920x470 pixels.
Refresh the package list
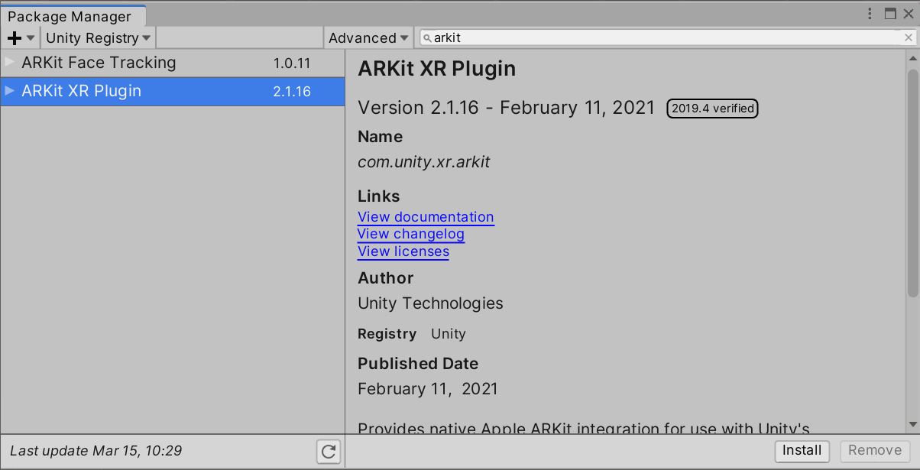click(329, 452)
